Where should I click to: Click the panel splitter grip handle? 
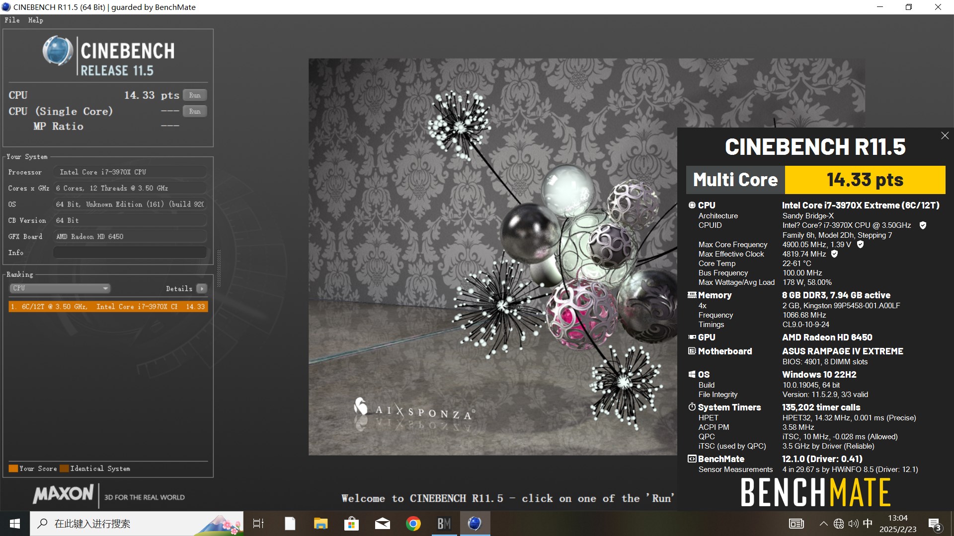219,268
